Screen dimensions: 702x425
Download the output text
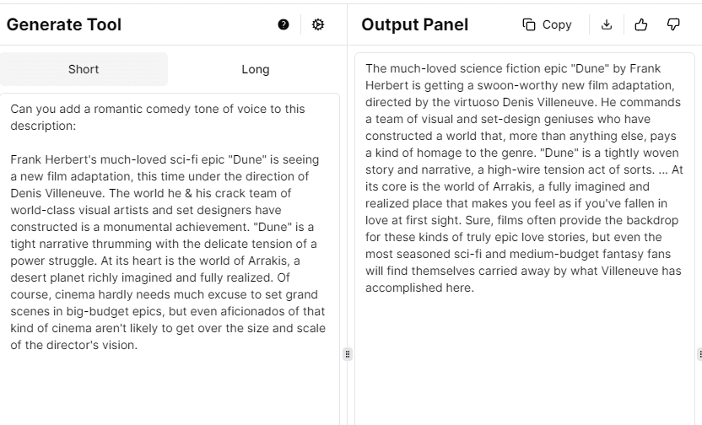(607, 25)
